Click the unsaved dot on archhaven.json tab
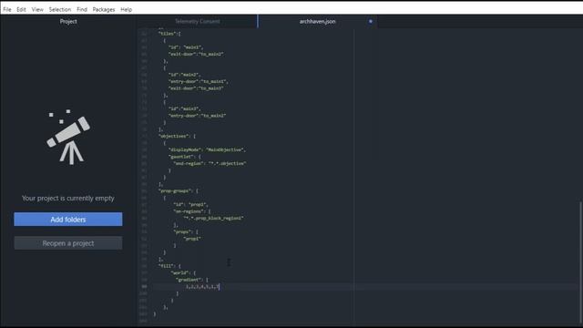The width and height of the screenshot is (583, 328). point(371,21)
